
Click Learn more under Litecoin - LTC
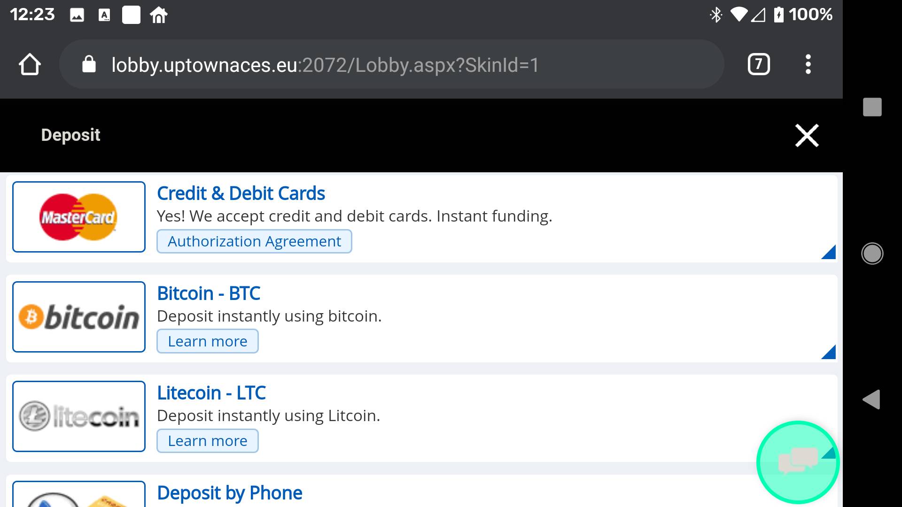point(208,441)
